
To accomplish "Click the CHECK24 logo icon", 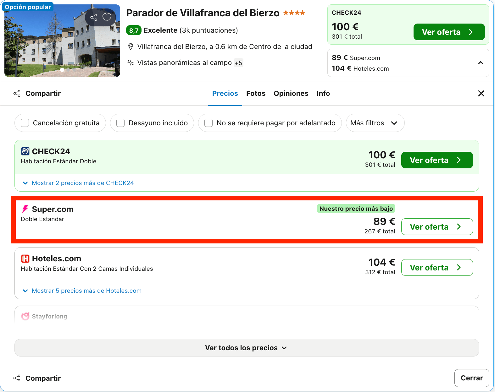I will [x=25, y=151].
